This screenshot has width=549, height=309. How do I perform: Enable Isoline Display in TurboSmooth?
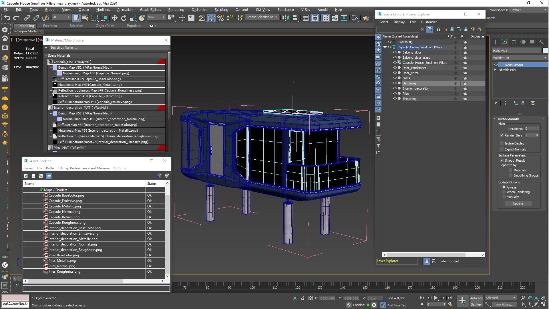pos(502,143)
